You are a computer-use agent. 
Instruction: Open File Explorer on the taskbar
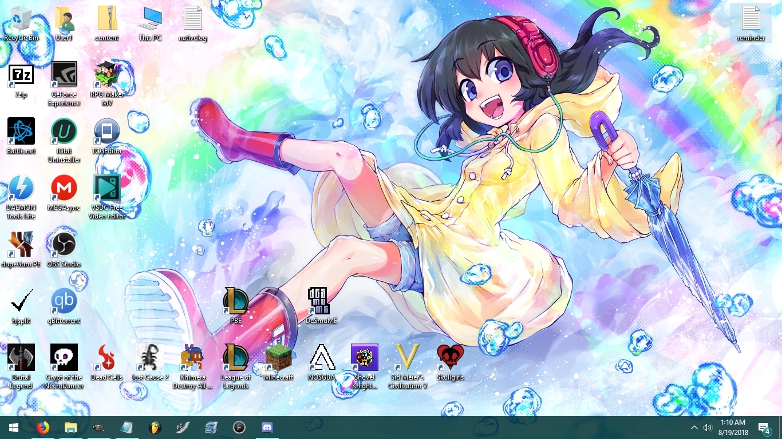pyautogui.click(x=70, y=428)
